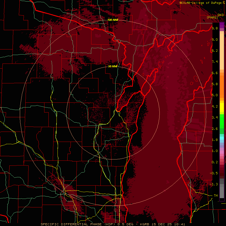226x226 pixels.
Task: Pick the 9.8 value on the color scale
Action: [215, 28]
